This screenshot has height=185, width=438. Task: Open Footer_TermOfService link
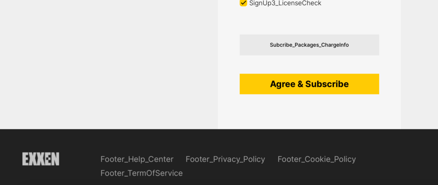point(142,173)
